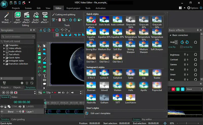
Task: Click the mute speaker icon in preview bar
Action: (x=72, y=93)
